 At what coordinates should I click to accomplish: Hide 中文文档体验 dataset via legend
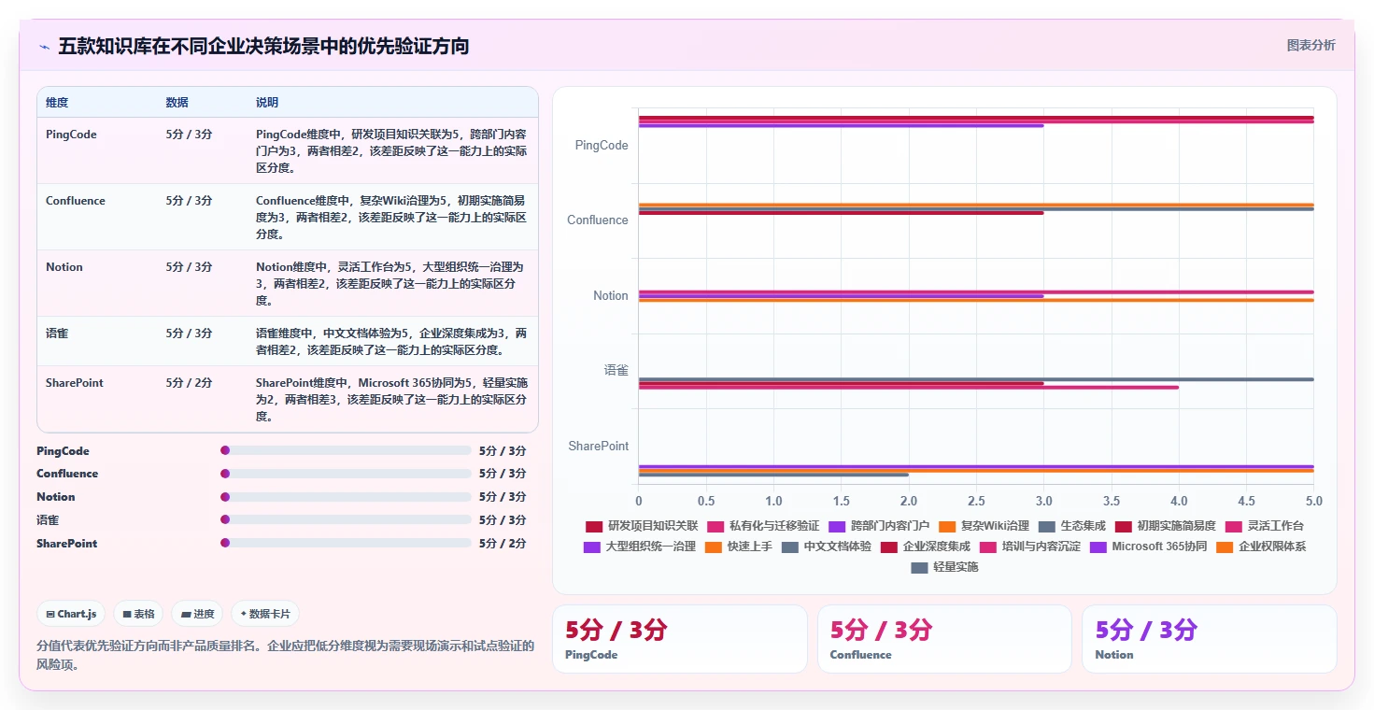pos(827,547)
